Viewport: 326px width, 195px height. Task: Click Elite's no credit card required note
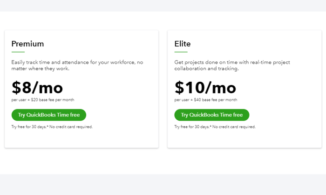(215, 127)
